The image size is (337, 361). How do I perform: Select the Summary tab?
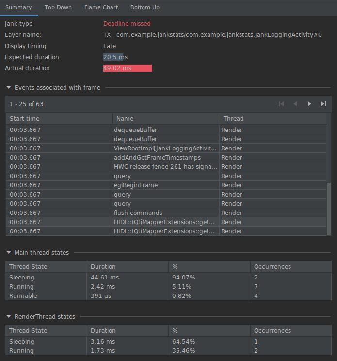coord(18,7)
